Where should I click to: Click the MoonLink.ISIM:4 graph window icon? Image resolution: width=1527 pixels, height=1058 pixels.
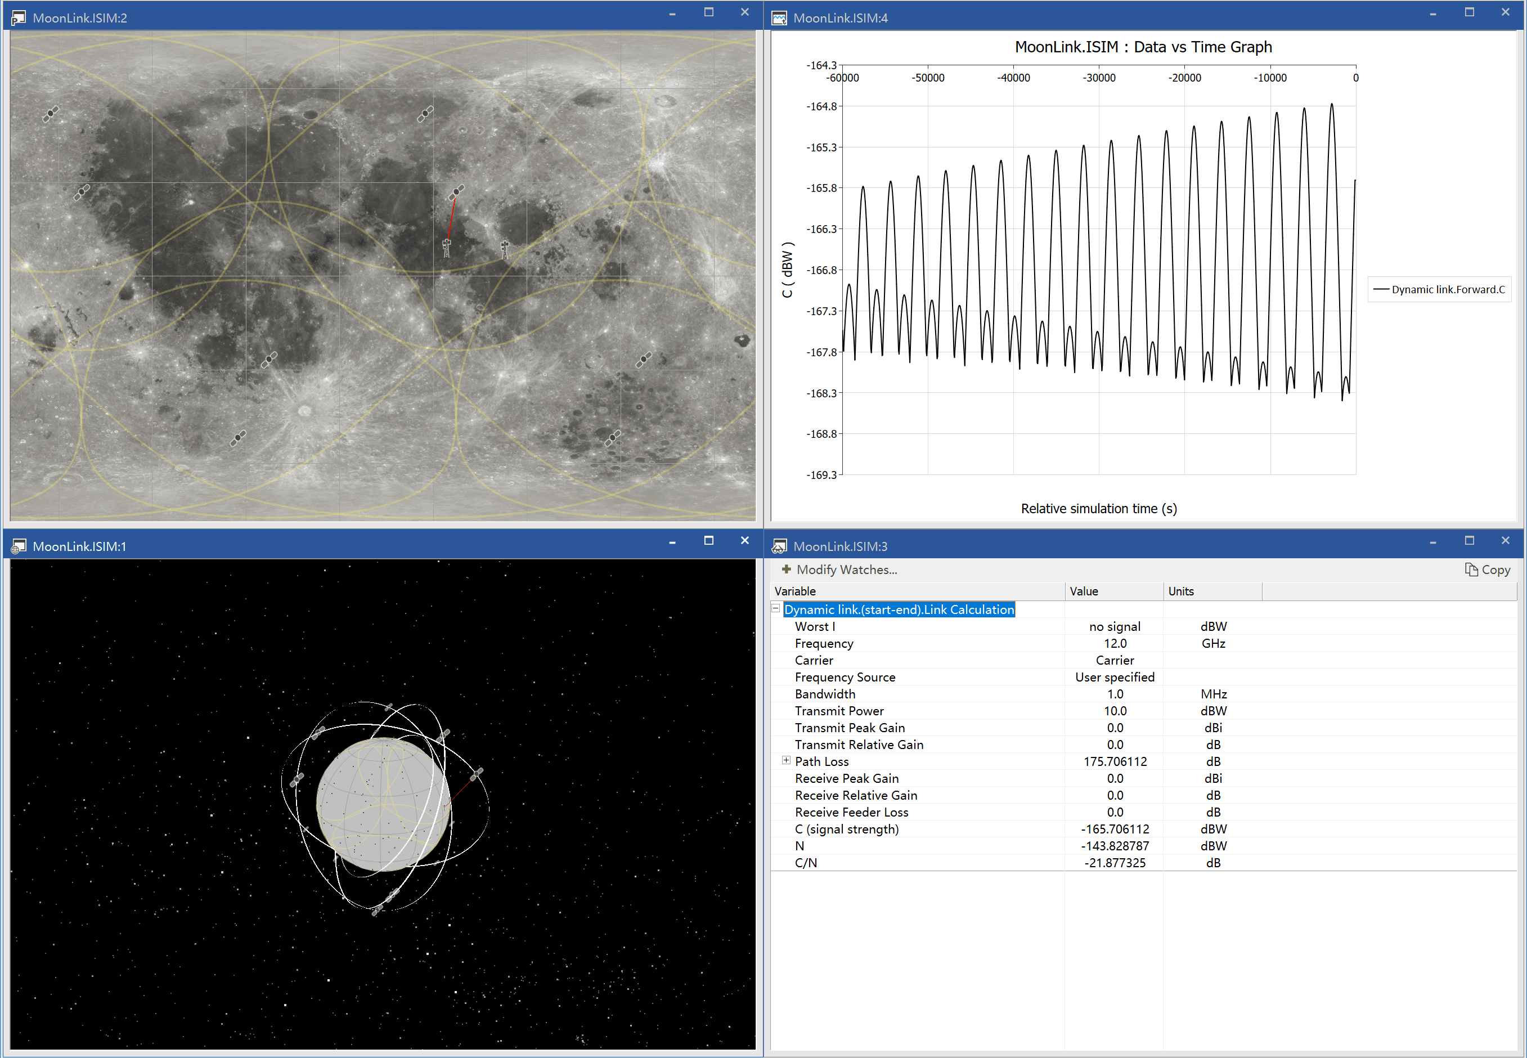779,18
